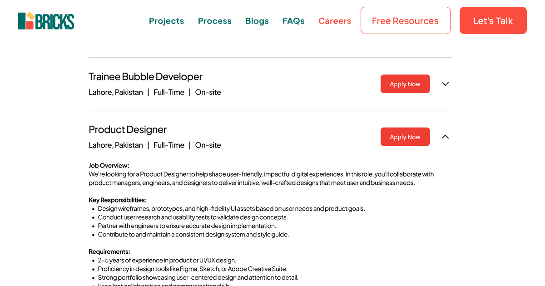
Task: Apply Now for Trainee Bubble Developer
Action: tap(405, 84)
